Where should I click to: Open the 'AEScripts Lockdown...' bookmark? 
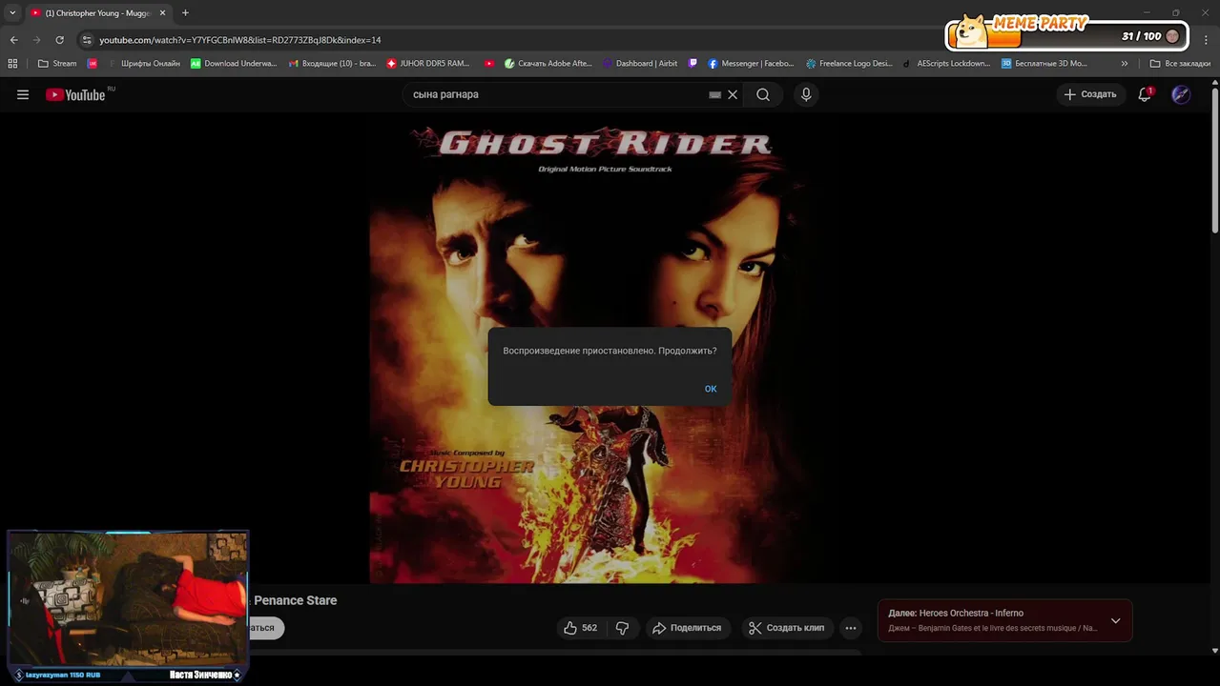946,64
